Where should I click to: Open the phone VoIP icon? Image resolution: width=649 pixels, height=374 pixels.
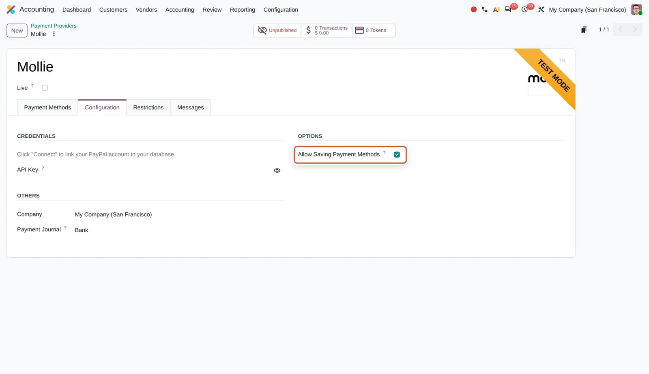click(x=485, y=9)
